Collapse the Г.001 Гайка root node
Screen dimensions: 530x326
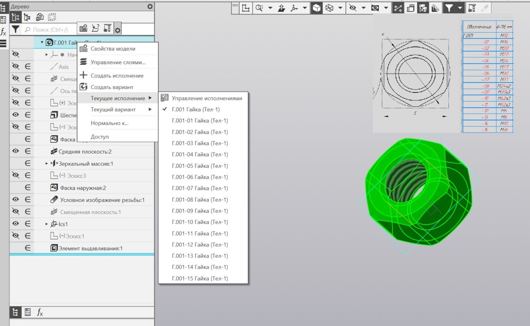(42, 42)
